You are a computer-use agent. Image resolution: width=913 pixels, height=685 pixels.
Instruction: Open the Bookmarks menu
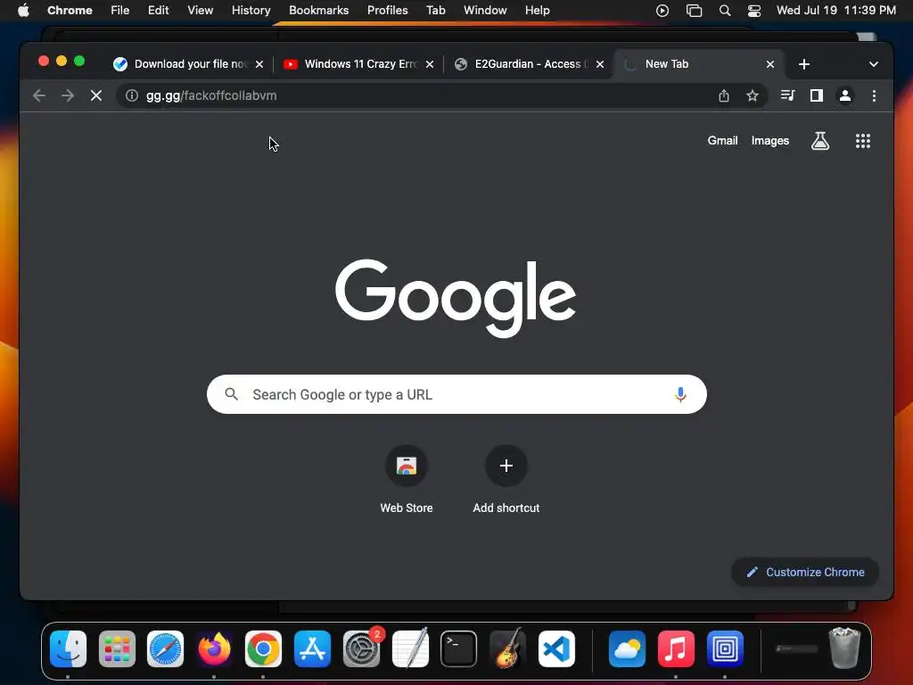[x=318, y=11]
